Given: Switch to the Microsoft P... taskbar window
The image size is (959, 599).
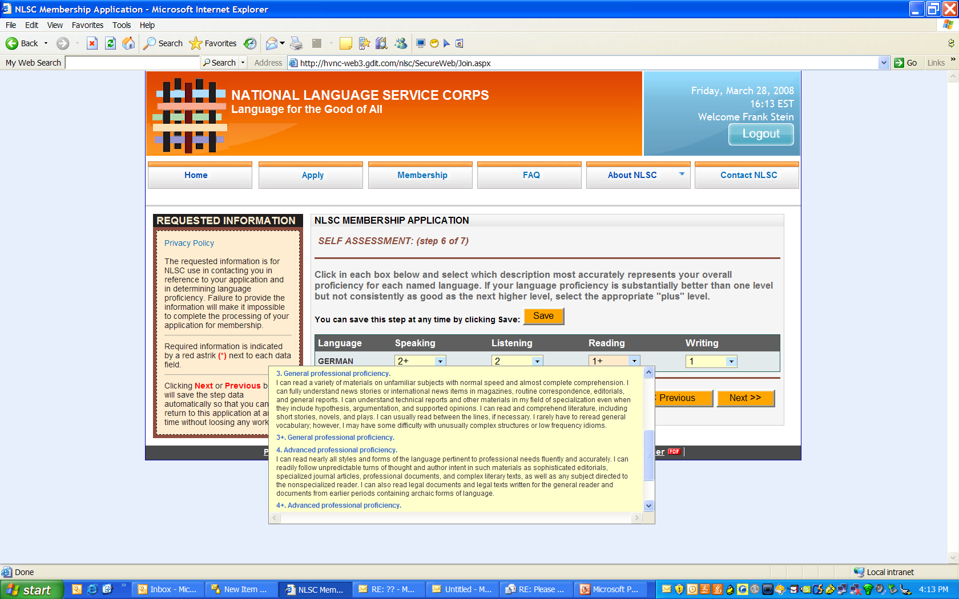Looking at the screenshot, I should (x=610, y=589).
